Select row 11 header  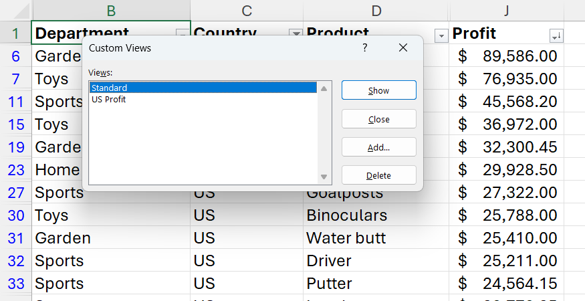[x=15, y=102]
